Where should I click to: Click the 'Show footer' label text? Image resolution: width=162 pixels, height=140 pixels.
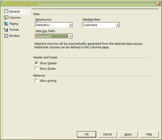tap(48, 69)
